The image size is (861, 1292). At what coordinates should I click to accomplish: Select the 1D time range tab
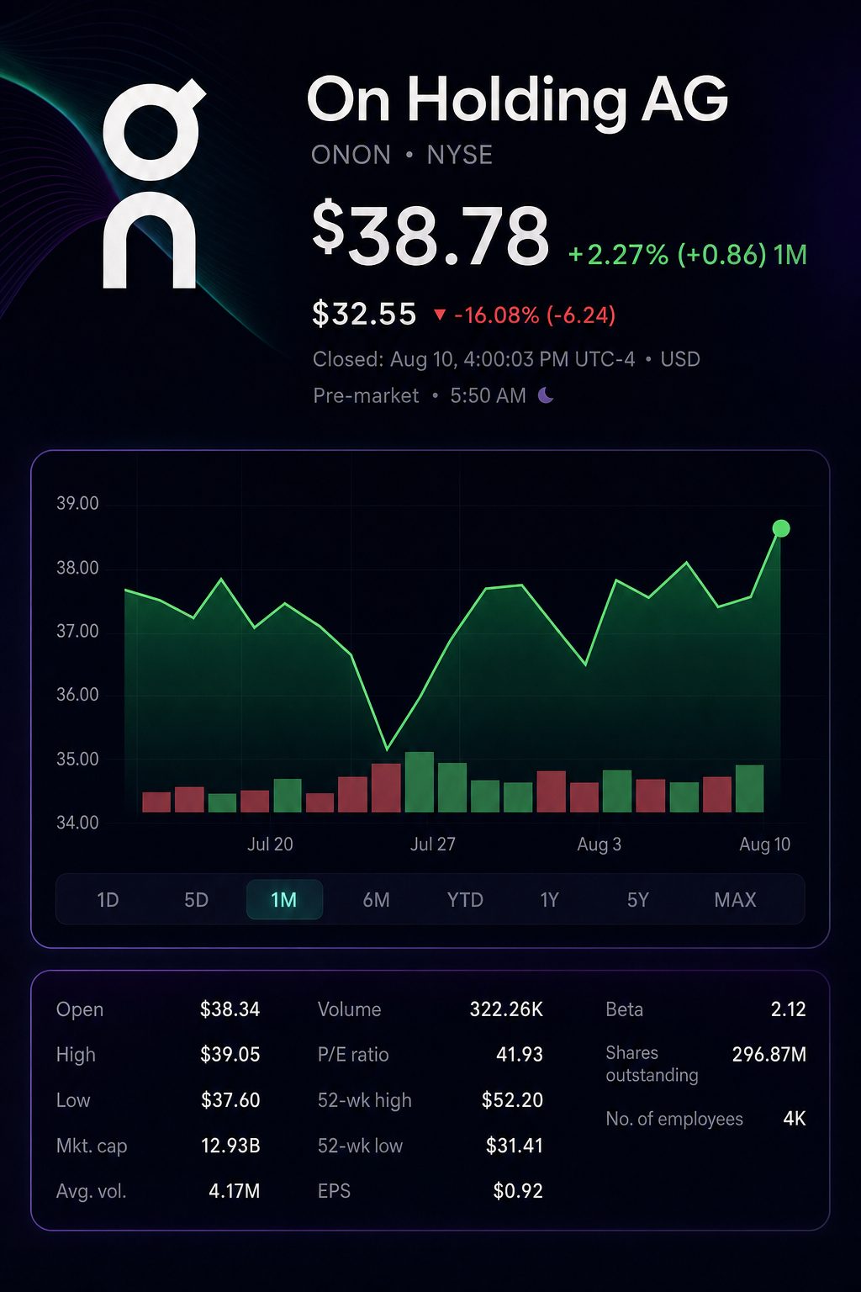click(108, 900)
